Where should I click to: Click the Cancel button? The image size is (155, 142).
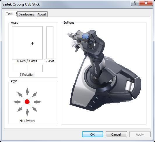click(116, 134)
